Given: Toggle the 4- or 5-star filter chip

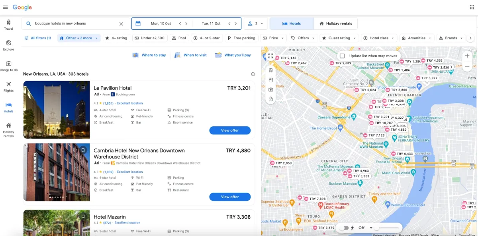Looking at the screenshot, I should coord(206,38).
